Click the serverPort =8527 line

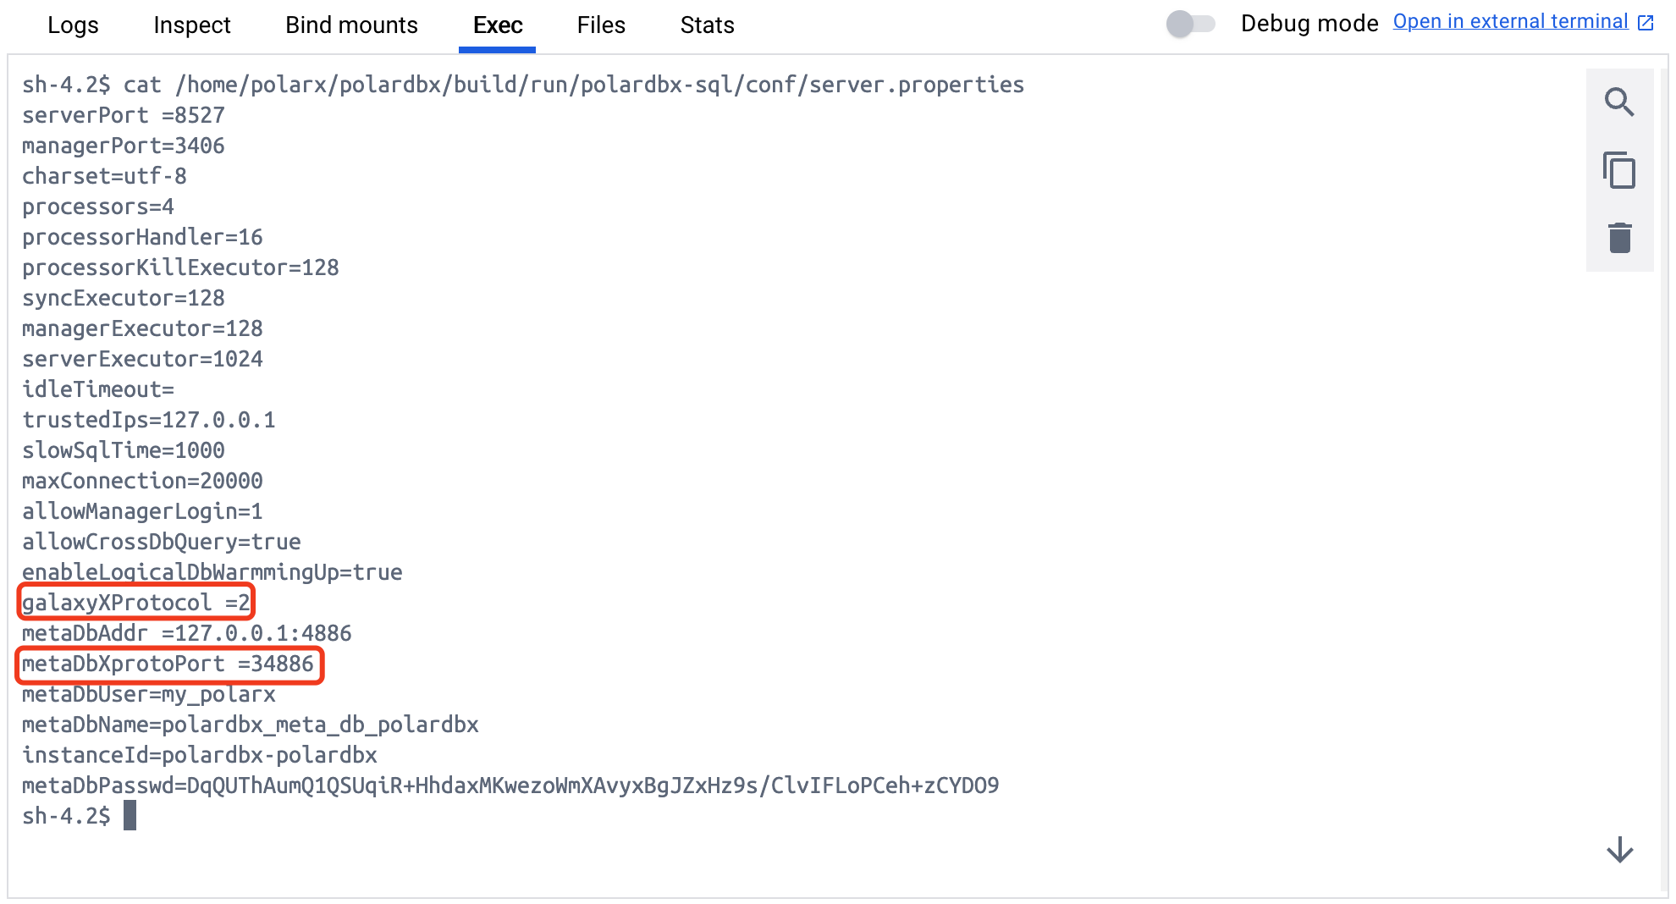(124, 115)
